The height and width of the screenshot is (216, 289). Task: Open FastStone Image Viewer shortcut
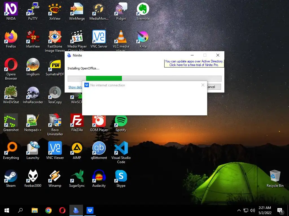tap(55, 41)
